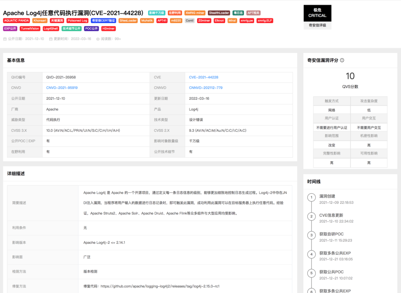Click the xmrig.pe tag
This screenshot has width=401, height=293.
pyautogui.click(x=247, y=21)
